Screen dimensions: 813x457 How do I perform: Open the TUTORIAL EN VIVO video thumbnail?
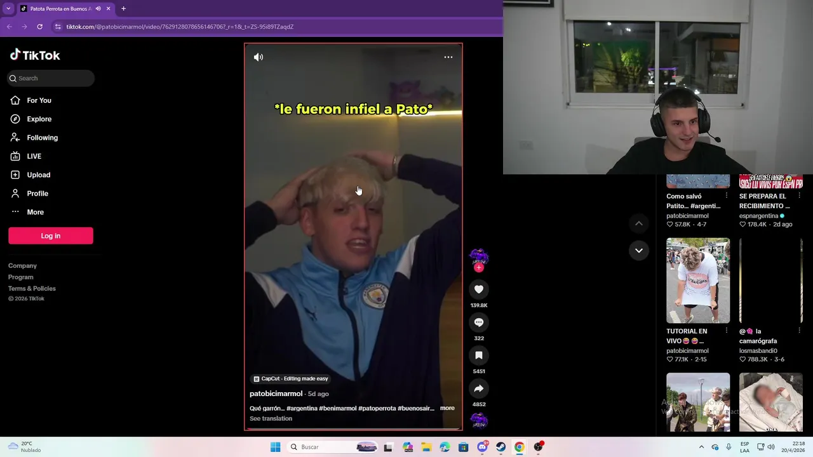[x=698, y=281]
